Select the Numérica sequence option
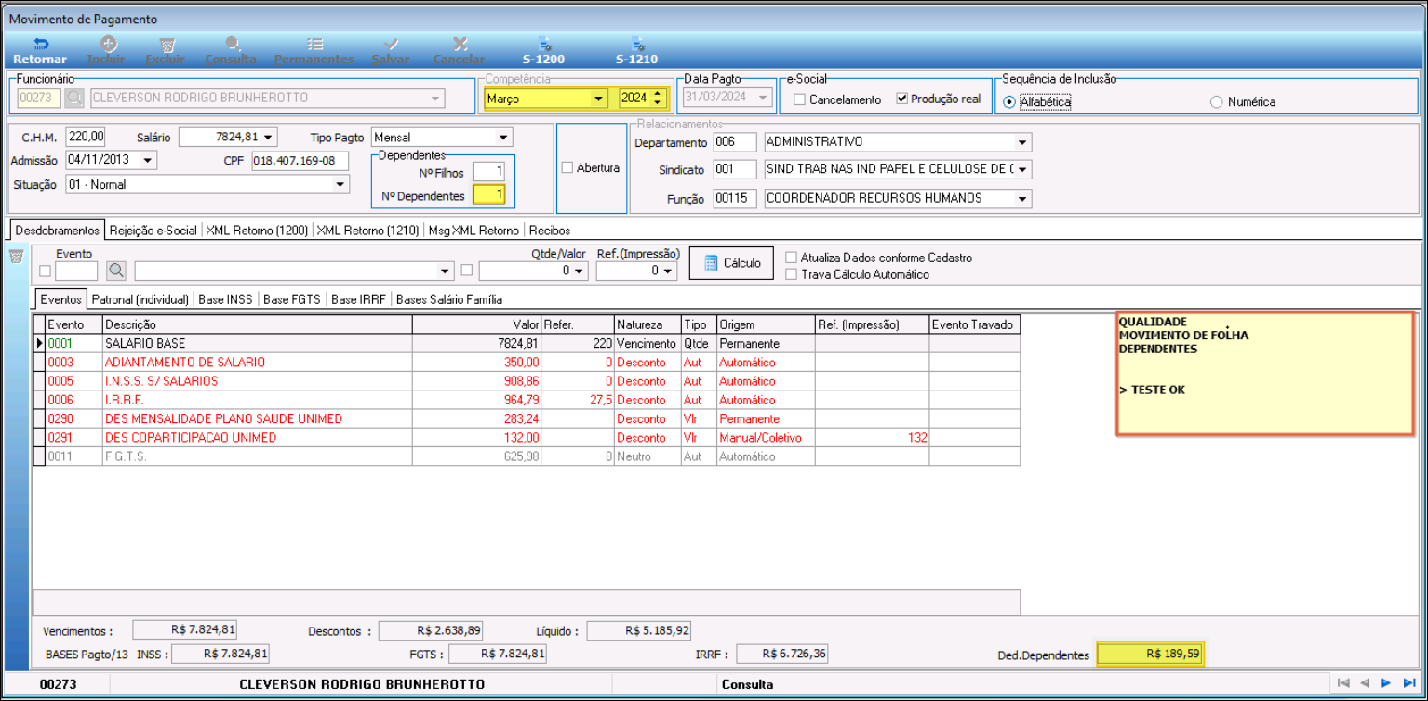 tap(1216, 101)
